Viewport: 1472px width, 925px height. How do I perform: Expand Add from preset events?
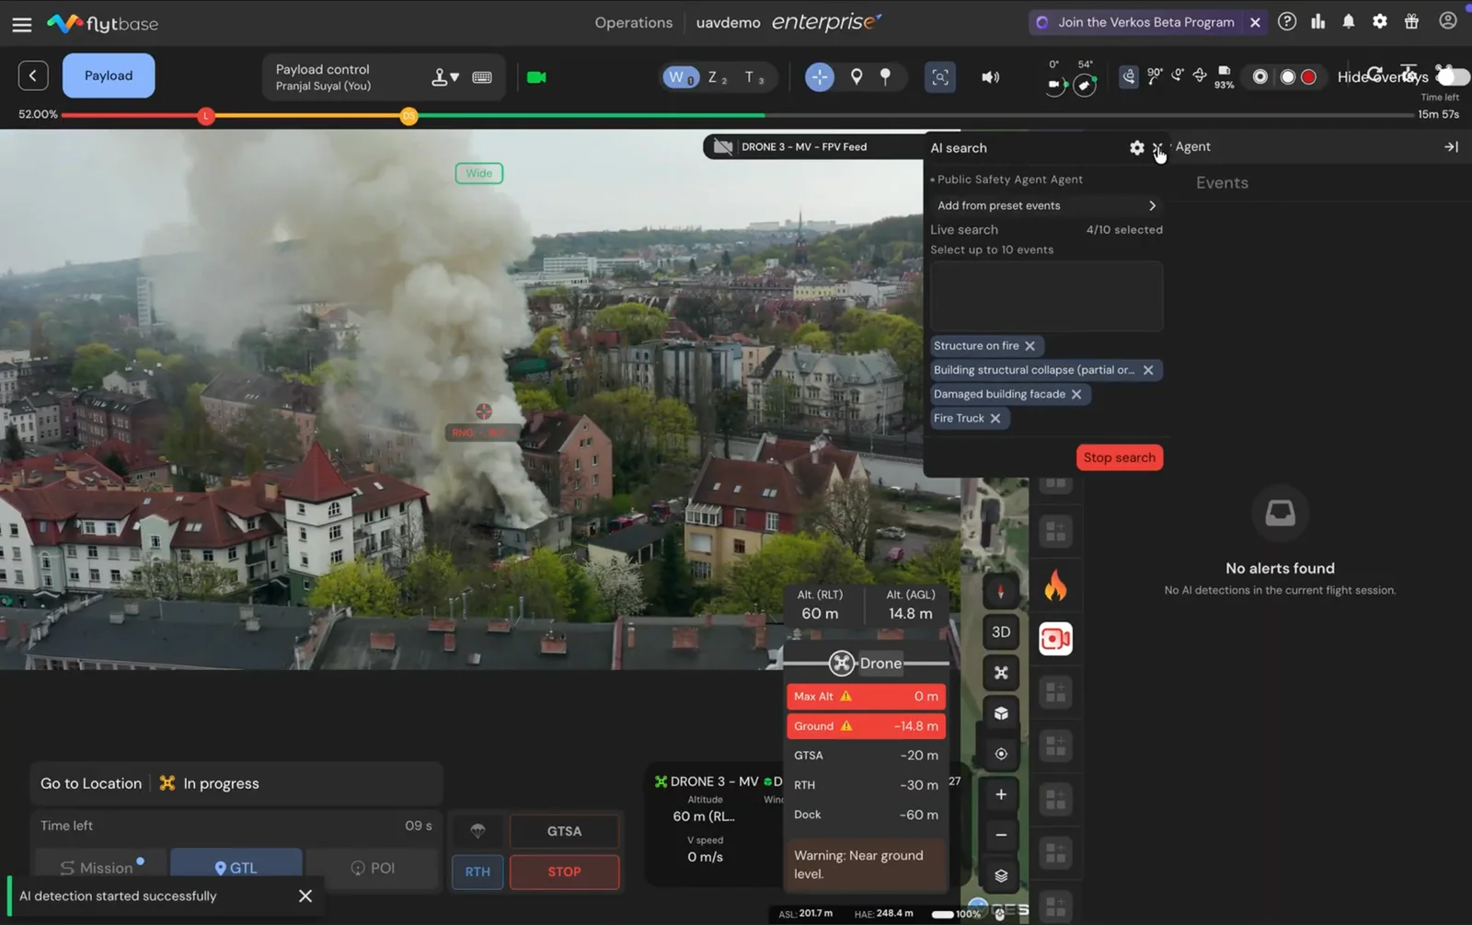1046,205
